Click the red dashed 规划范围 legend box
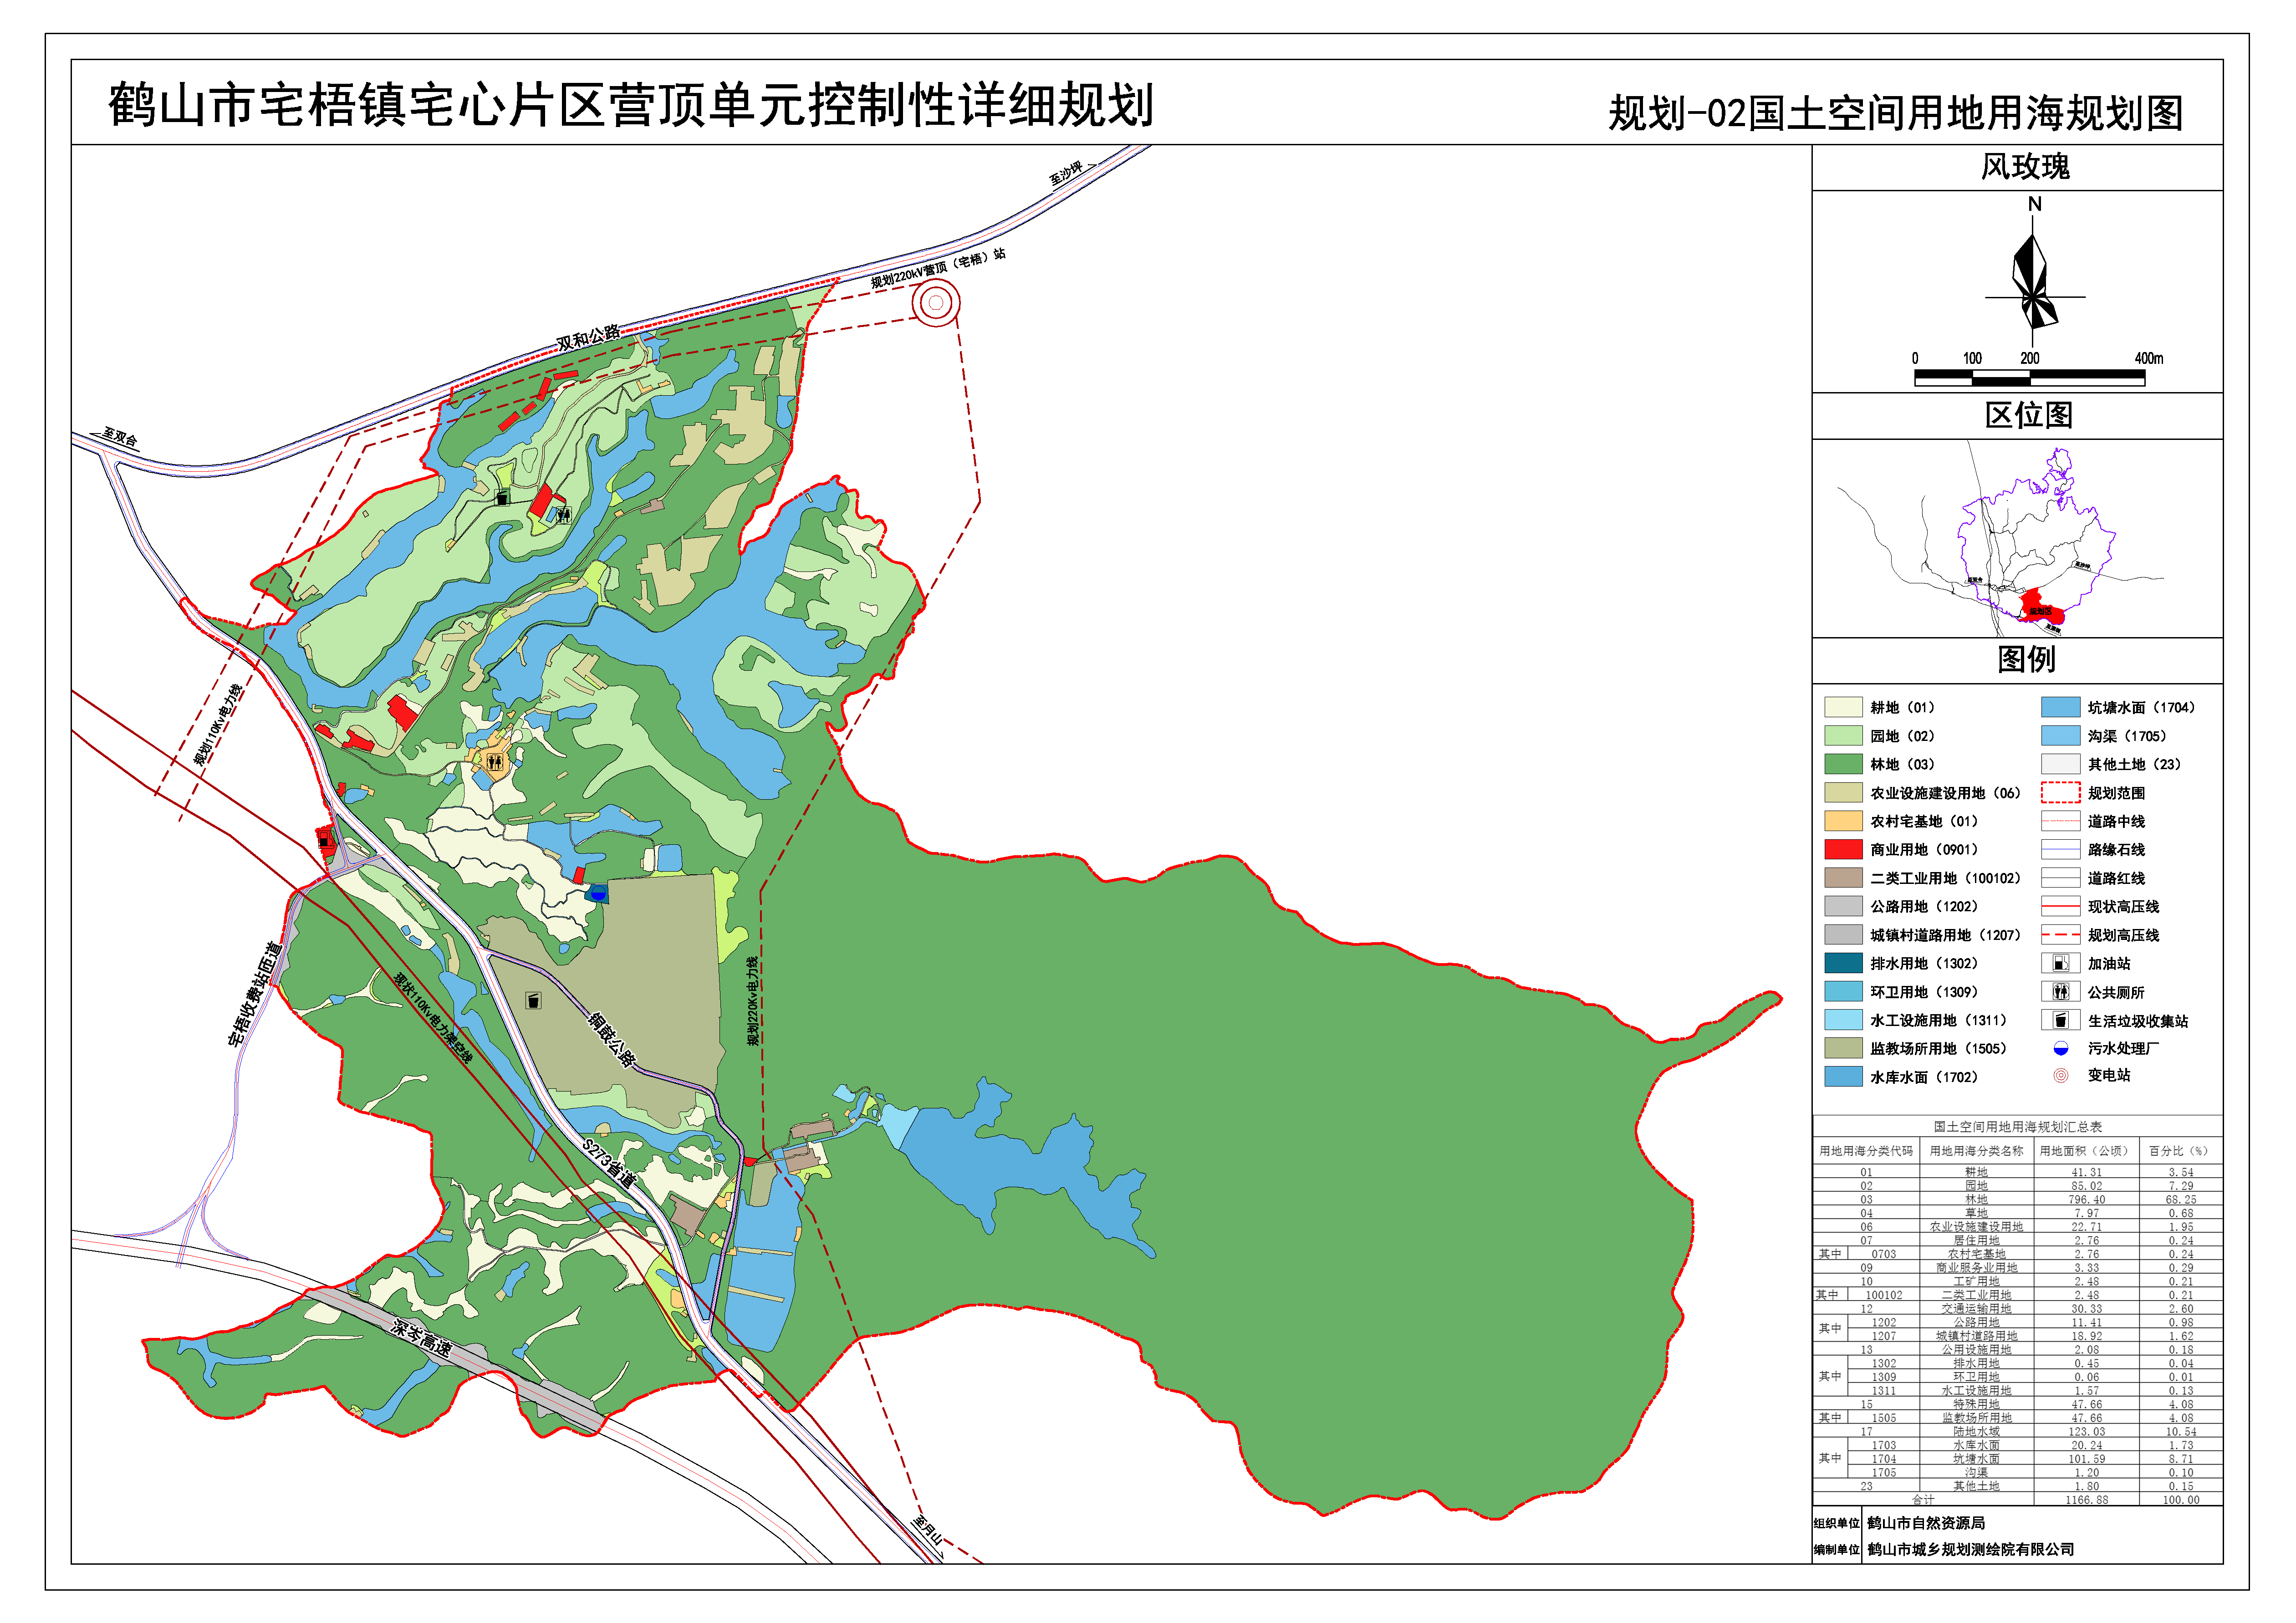The width and height of the screenshot is (2296, 1623). pos(2060,792)
